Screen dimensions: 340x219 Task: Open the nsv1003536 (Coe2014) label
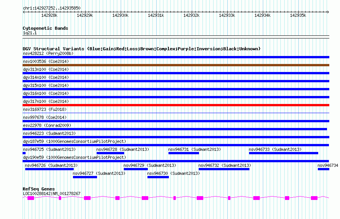tap(46, 61)
